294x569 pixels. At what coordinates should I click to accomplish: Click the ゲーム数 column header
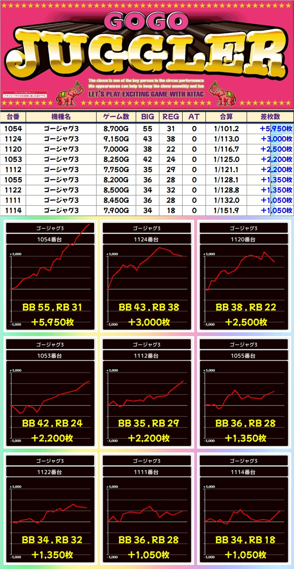click(116, 117)
